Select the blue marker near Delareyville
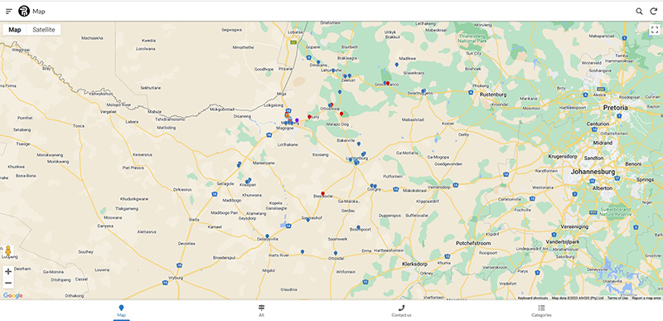 [267, 236]
